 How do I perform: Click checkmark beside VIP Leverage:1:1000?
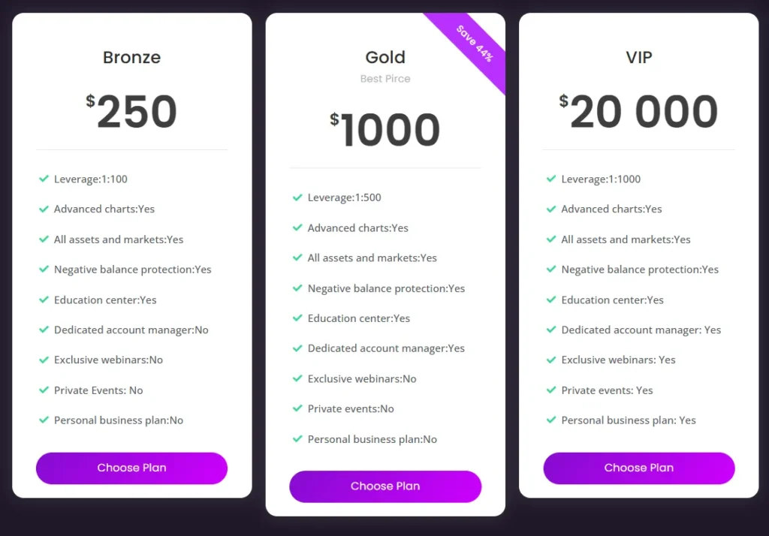tap(551, 179)
